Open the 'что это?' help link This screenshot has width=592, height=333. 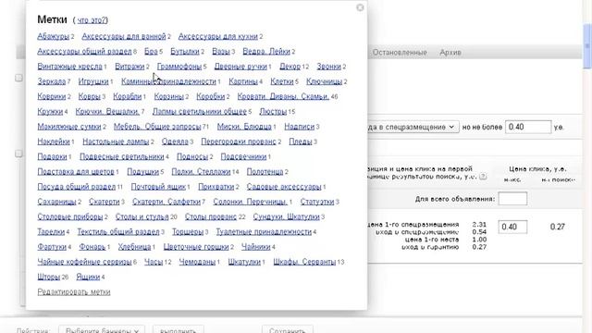[92, 20]
